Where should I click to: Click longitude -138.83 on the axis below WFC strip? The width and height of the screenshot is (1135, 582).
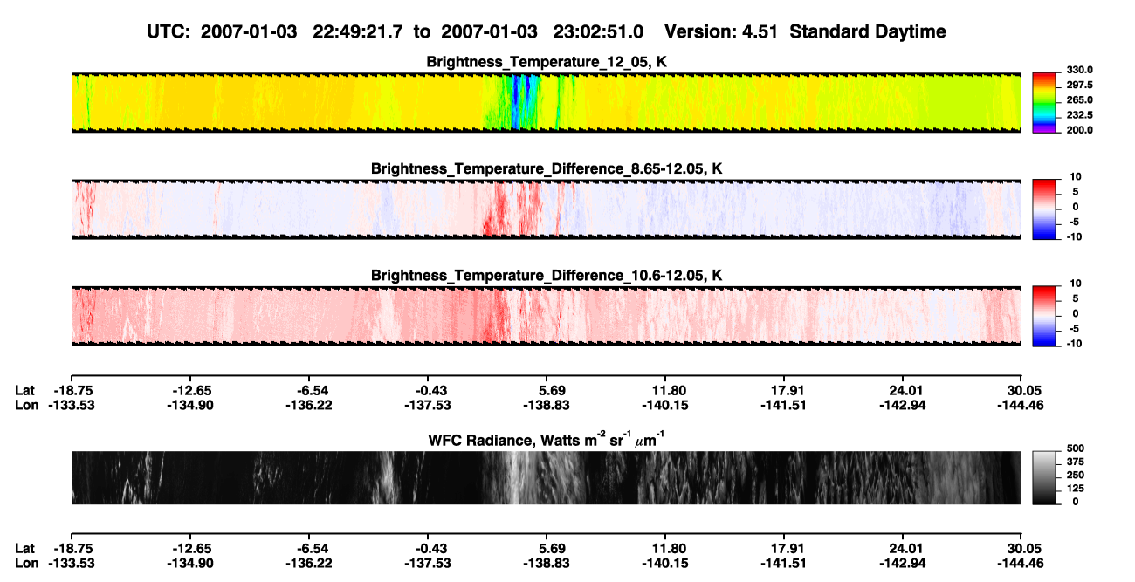click(x=547, y=563)
